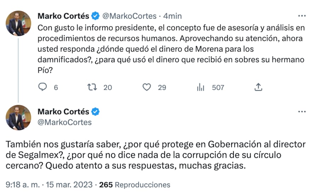Click the 9:18 a. m. 15 mar. 2023 timestamp
Screen dimensions: 313x192
tap(50, 185)
